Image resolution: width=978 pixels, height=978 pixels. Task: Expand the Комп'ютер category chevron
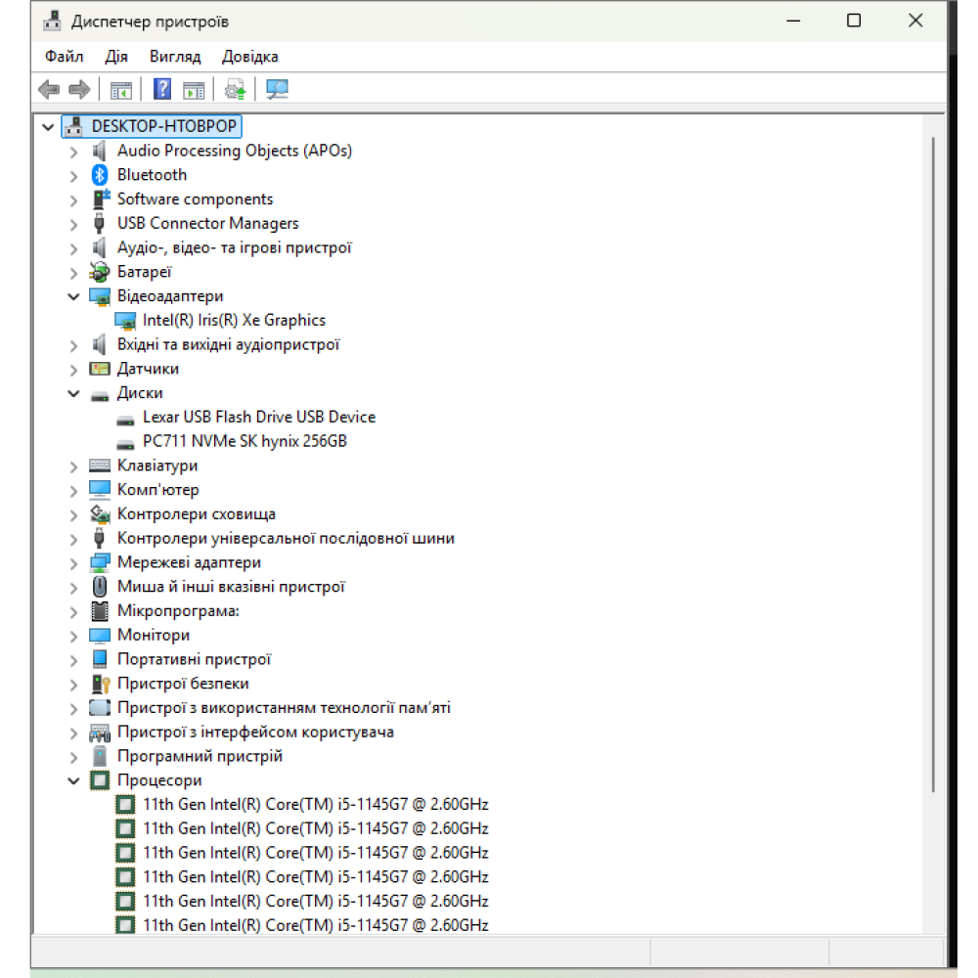click(x=73, y=491)
